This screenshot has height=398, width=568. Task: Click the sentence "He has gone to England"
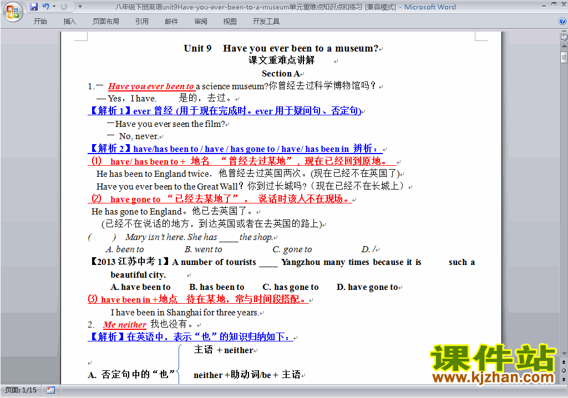pyautogui.click(x=136, y=212)
